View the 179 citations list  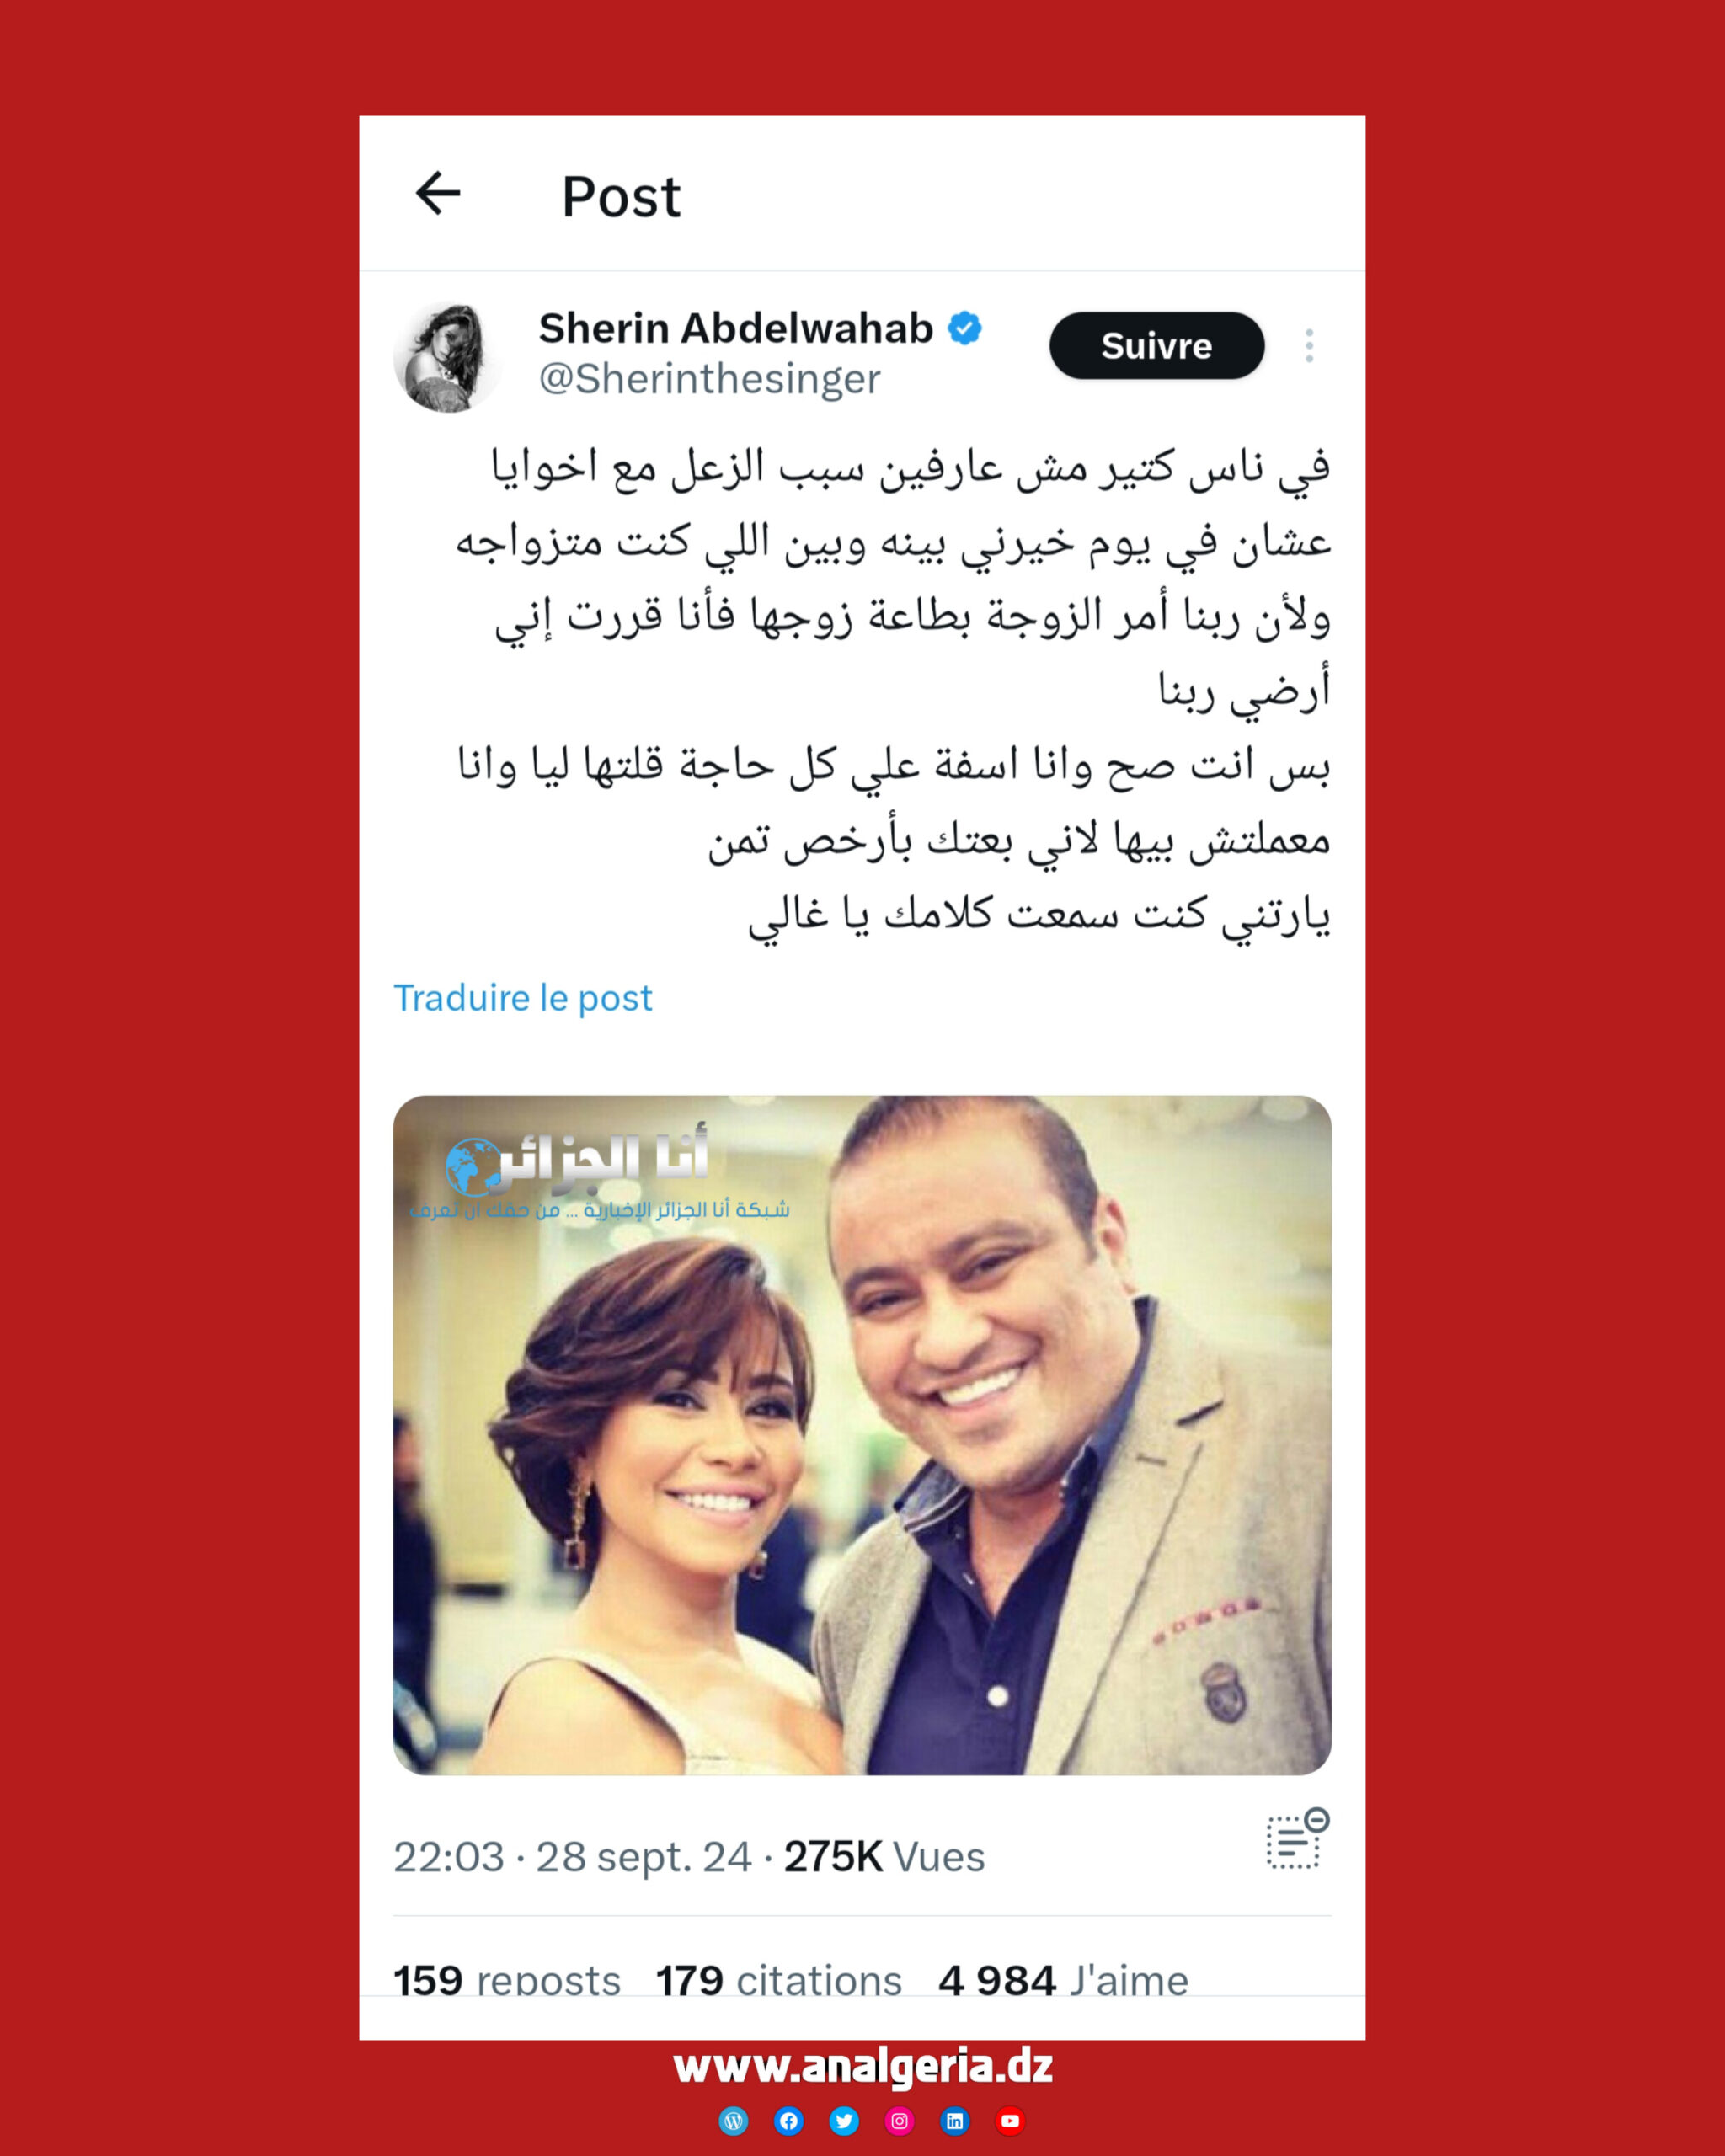[779, 1980]
